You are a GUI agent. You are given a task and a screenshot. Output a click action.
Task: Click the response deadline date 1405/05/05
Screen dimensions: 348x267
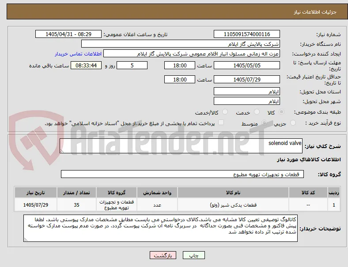(246, 65)
